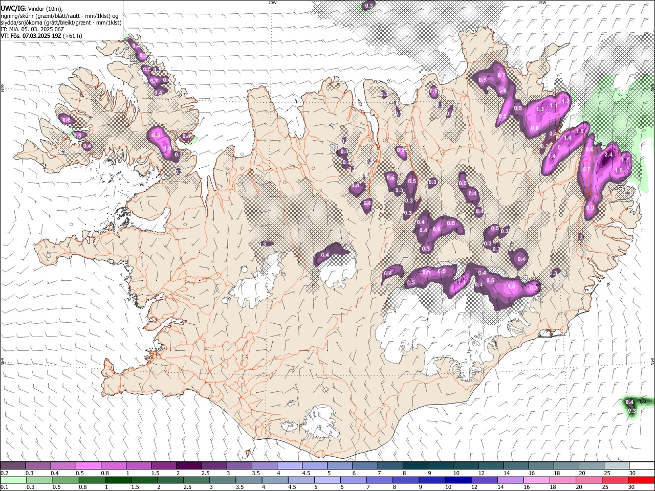Click the lavender 4 swatch in top legend row
Viewport: 655px width, 491px height.
pyautogui.click(x=290, y=465)
